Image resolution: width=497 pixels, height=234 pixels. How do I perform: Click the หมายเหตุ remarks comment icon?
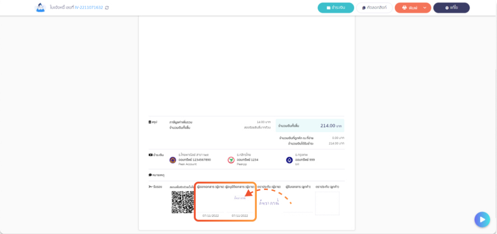point(150,175)
